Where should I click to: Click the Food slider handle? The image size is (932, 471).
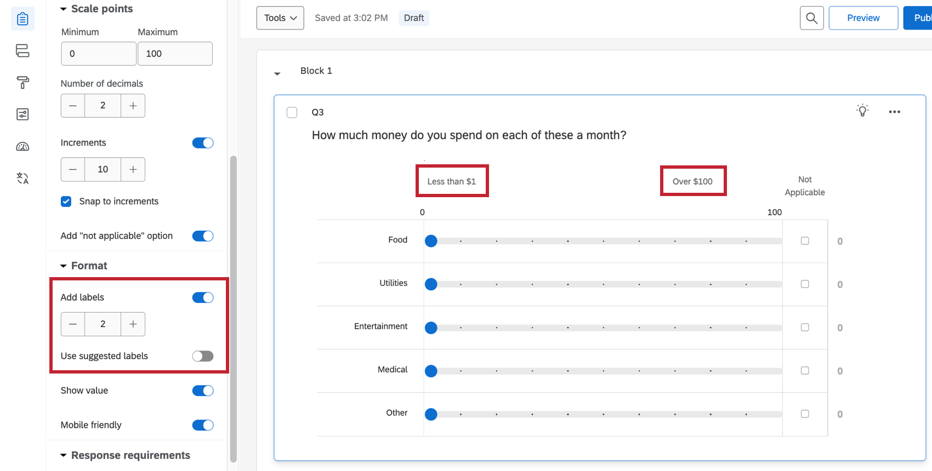pos(431,241)
